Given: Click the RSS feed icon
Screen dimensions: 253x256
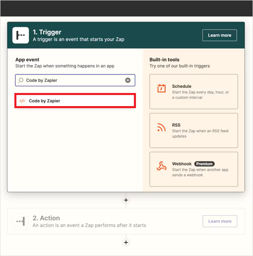Looking at the screenshot, I should tap(161, 127).
